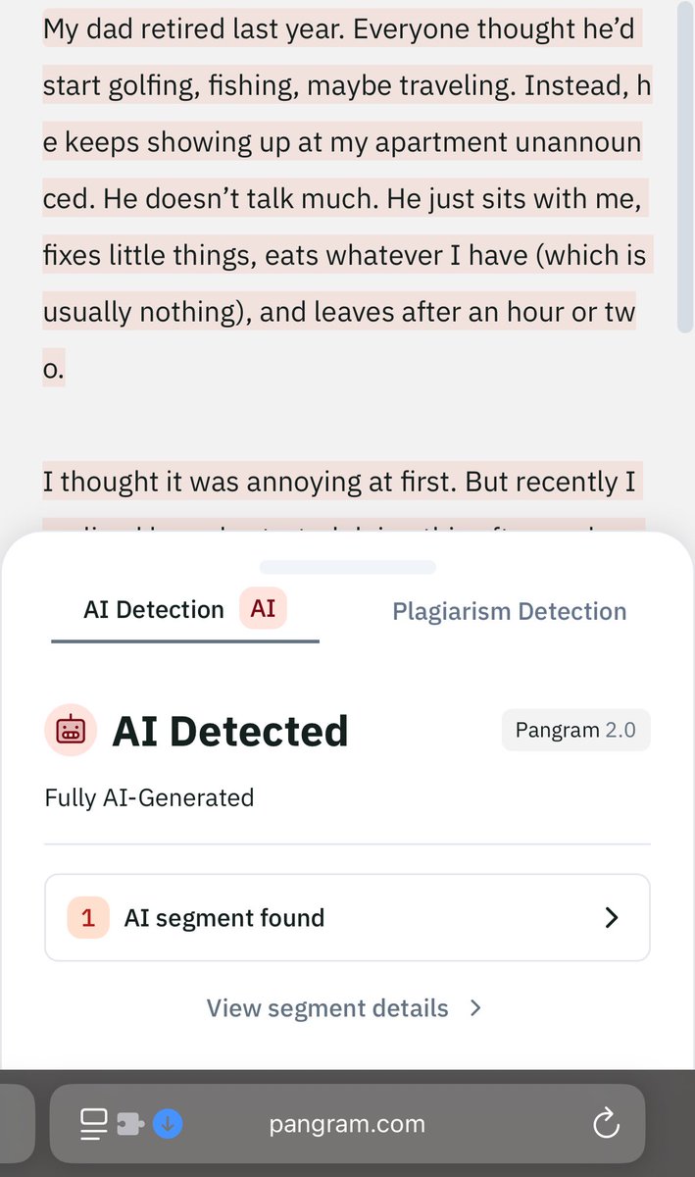Tap the red segment count badge

(87, 918)
